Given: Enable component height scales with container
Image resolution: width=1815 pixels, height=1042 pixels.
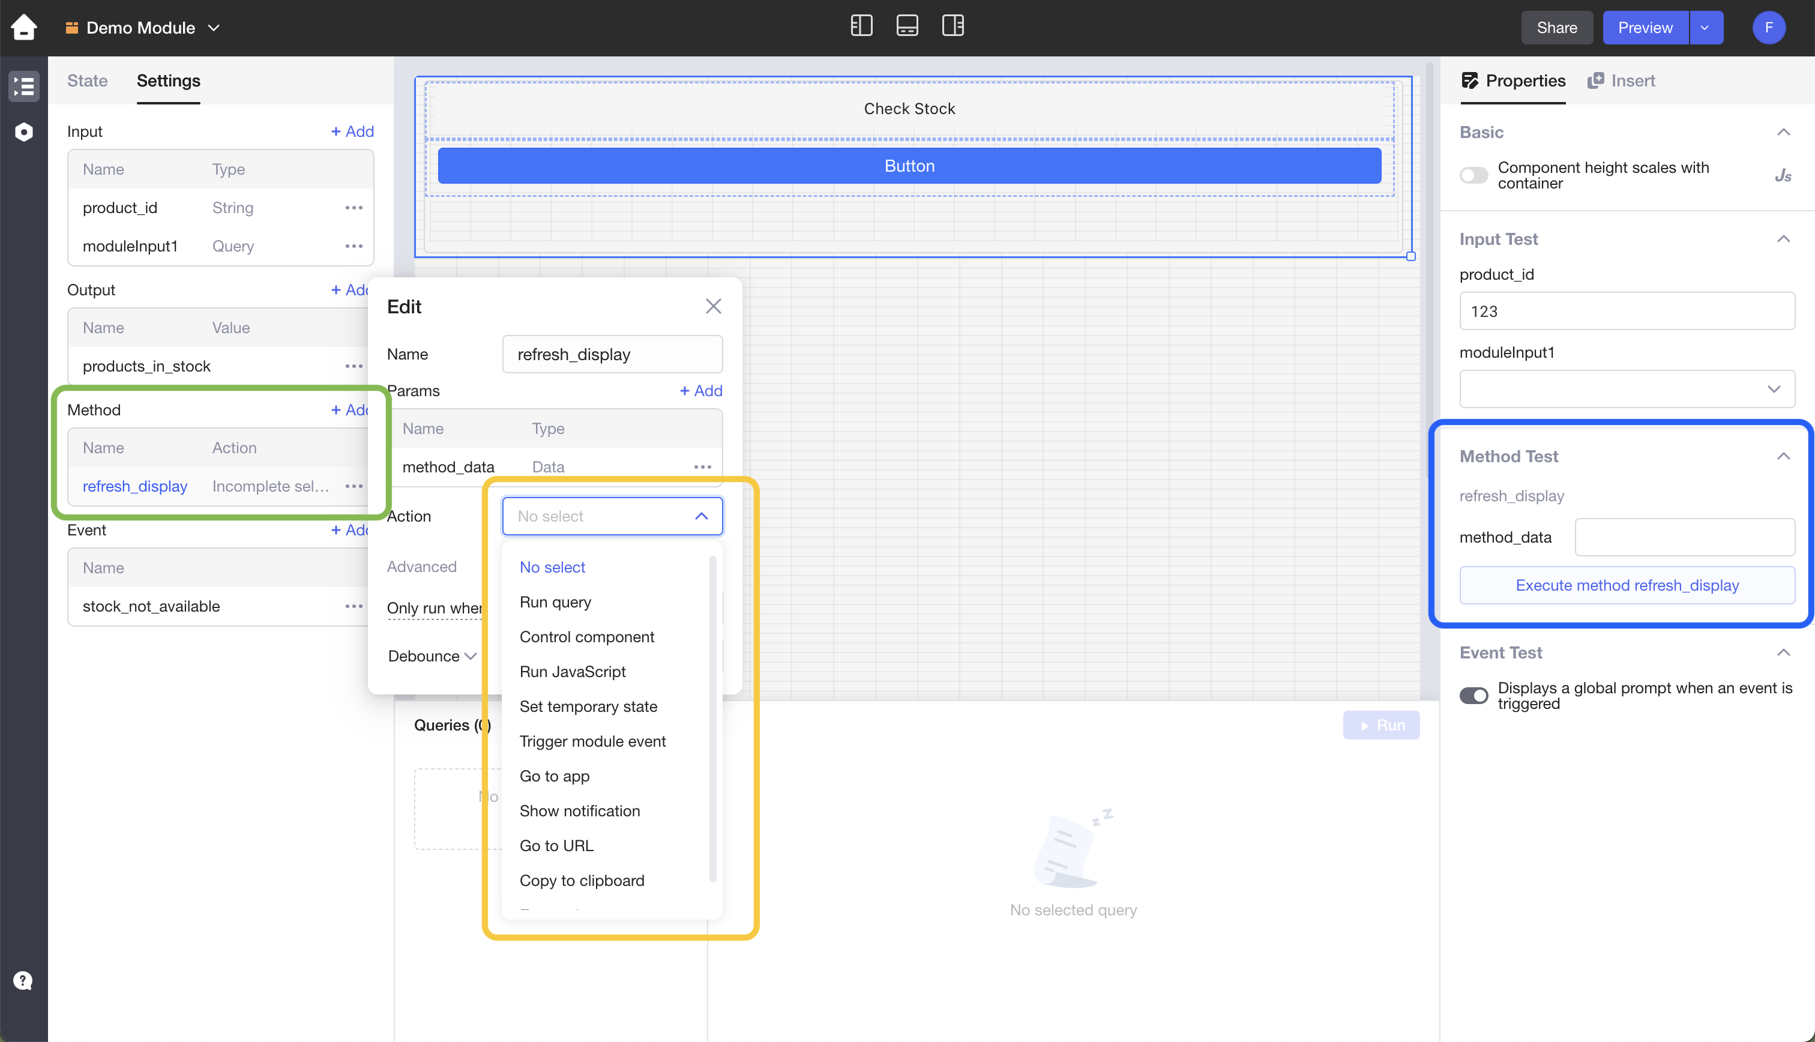Looking at the screenshot, I should point(1473,175).
